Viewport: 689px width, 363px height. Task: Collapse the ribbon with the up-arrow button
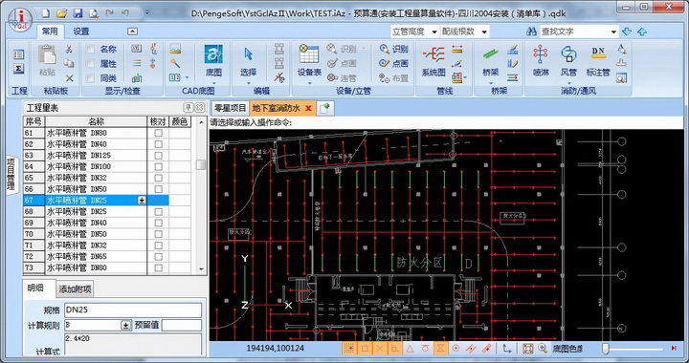tap(132, 32)
